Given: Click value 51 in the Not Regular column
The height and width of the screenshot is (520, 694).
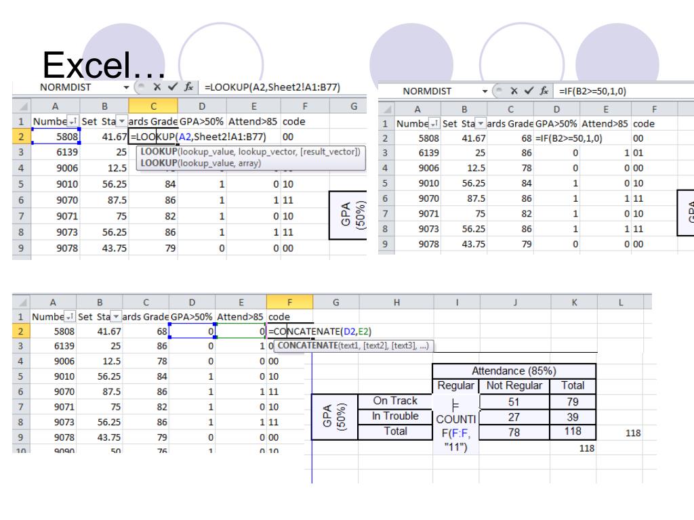Looking at the screenshot, I should 514,402.
